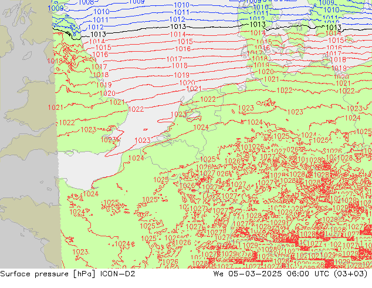Click the blue "1008" isobar label

[86, 2]
